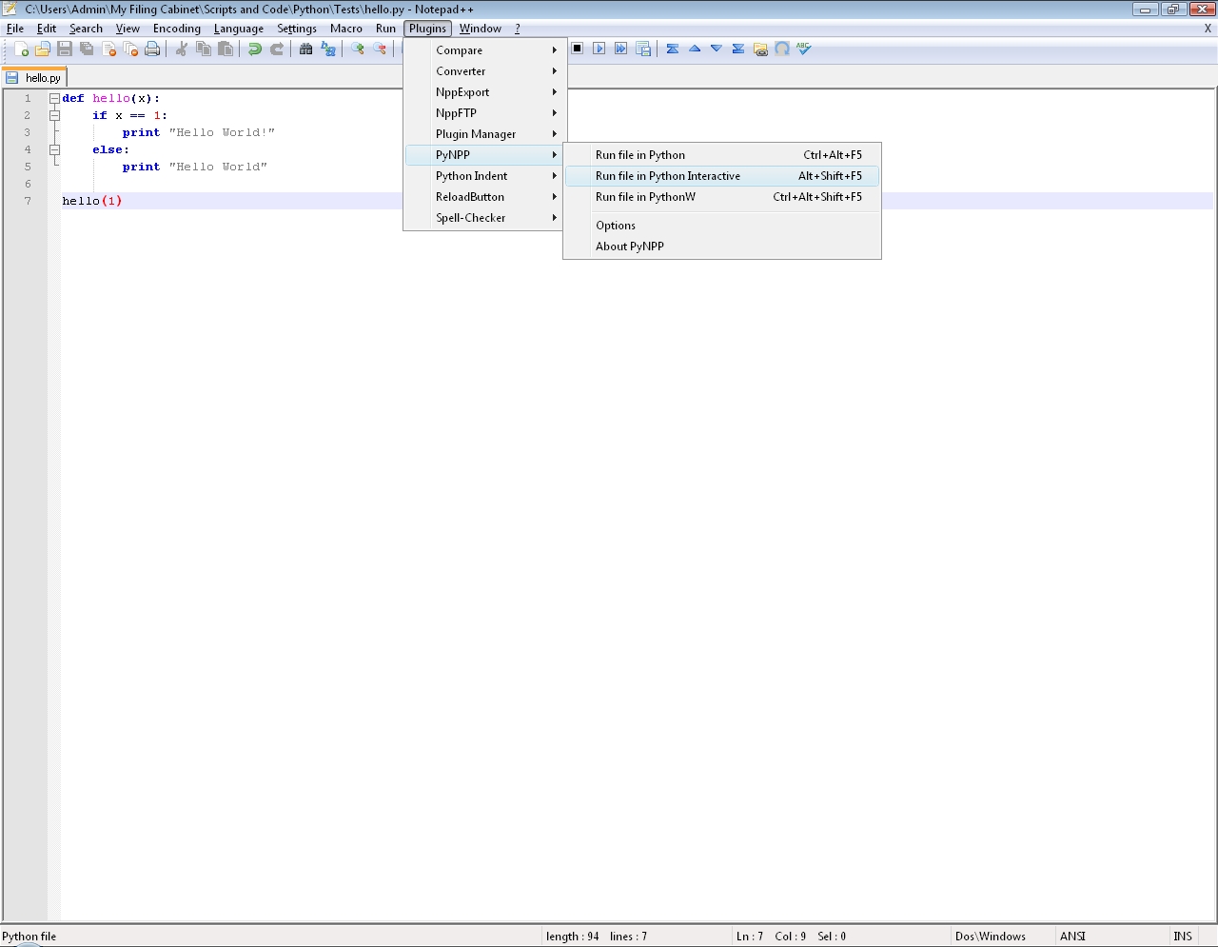Click the Print toolbar icon

click(x=152, y=49)
